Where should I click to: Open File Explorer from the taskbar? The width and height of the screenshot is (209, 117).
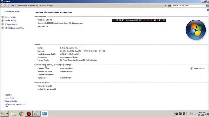coord(14,114)
